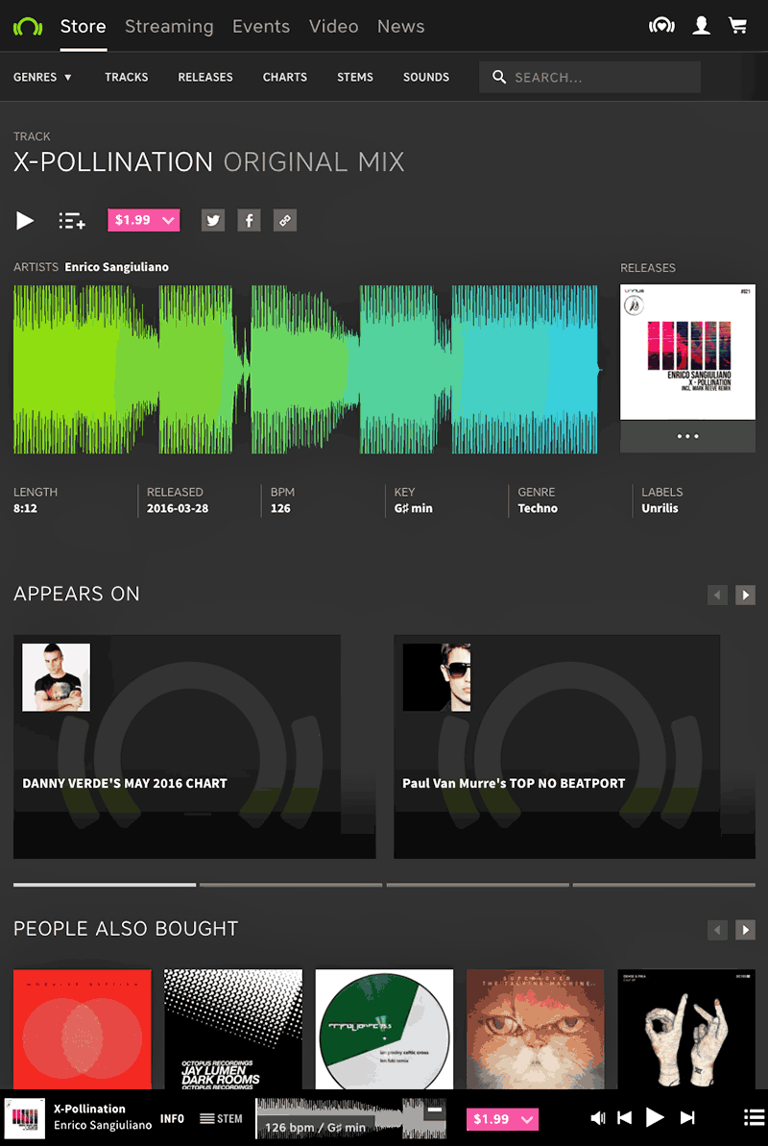Play the X-Pollination track with the title play button
This screenshot has width=768, height=1146.
[25, 221]
